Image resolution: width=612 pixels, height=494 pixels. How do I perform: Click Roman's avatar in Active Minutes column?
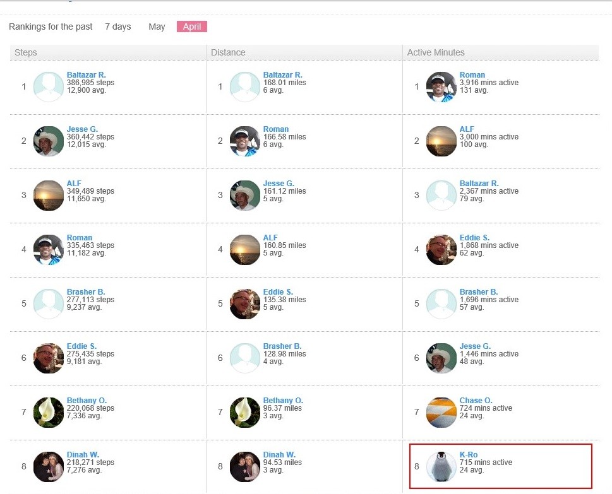pyautogui.click(x=441, y=87)
